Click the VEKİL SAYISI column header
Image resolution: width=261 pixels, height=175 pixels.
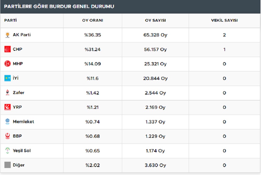224,20
